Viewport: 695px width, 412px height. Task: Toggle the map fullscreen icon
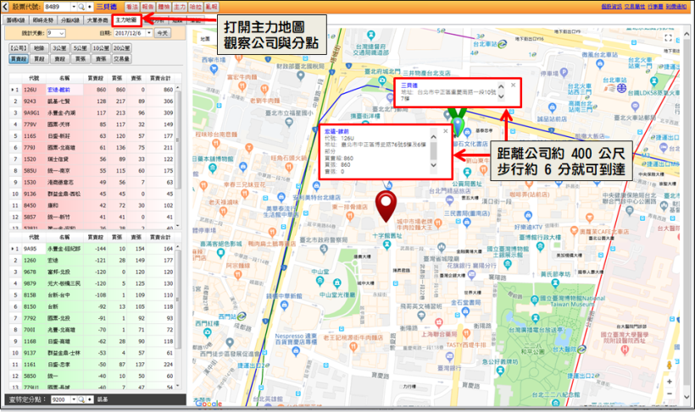668,38
